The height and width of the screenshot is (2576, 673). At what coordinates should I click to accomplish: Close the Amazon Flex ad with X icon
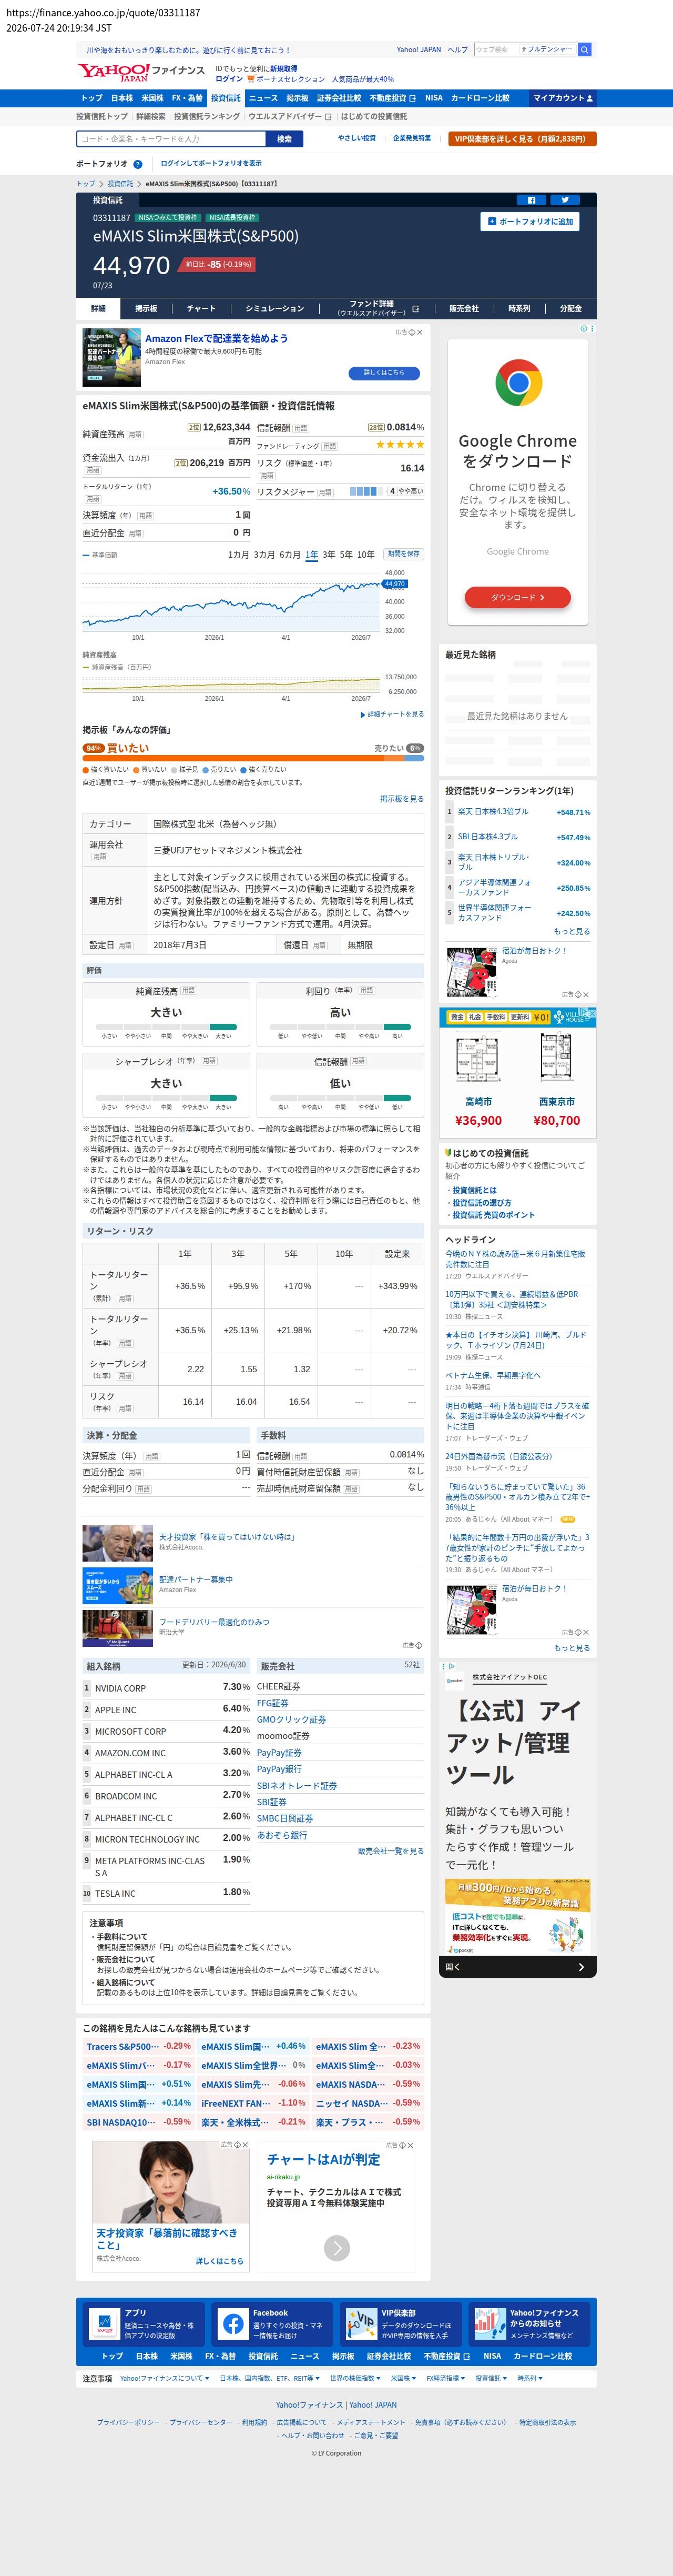419,332
